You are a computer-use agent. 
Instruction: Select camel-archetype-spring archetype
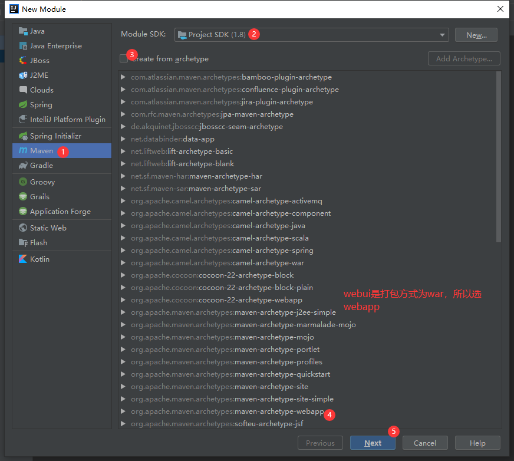[222, 251]
